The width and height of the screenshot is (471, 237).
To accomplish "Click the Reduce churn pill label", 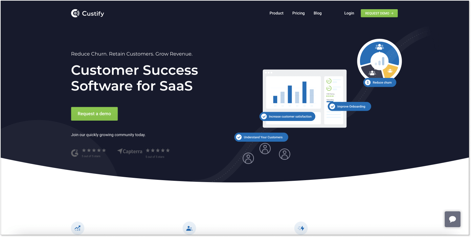I will tap(380, 83).
